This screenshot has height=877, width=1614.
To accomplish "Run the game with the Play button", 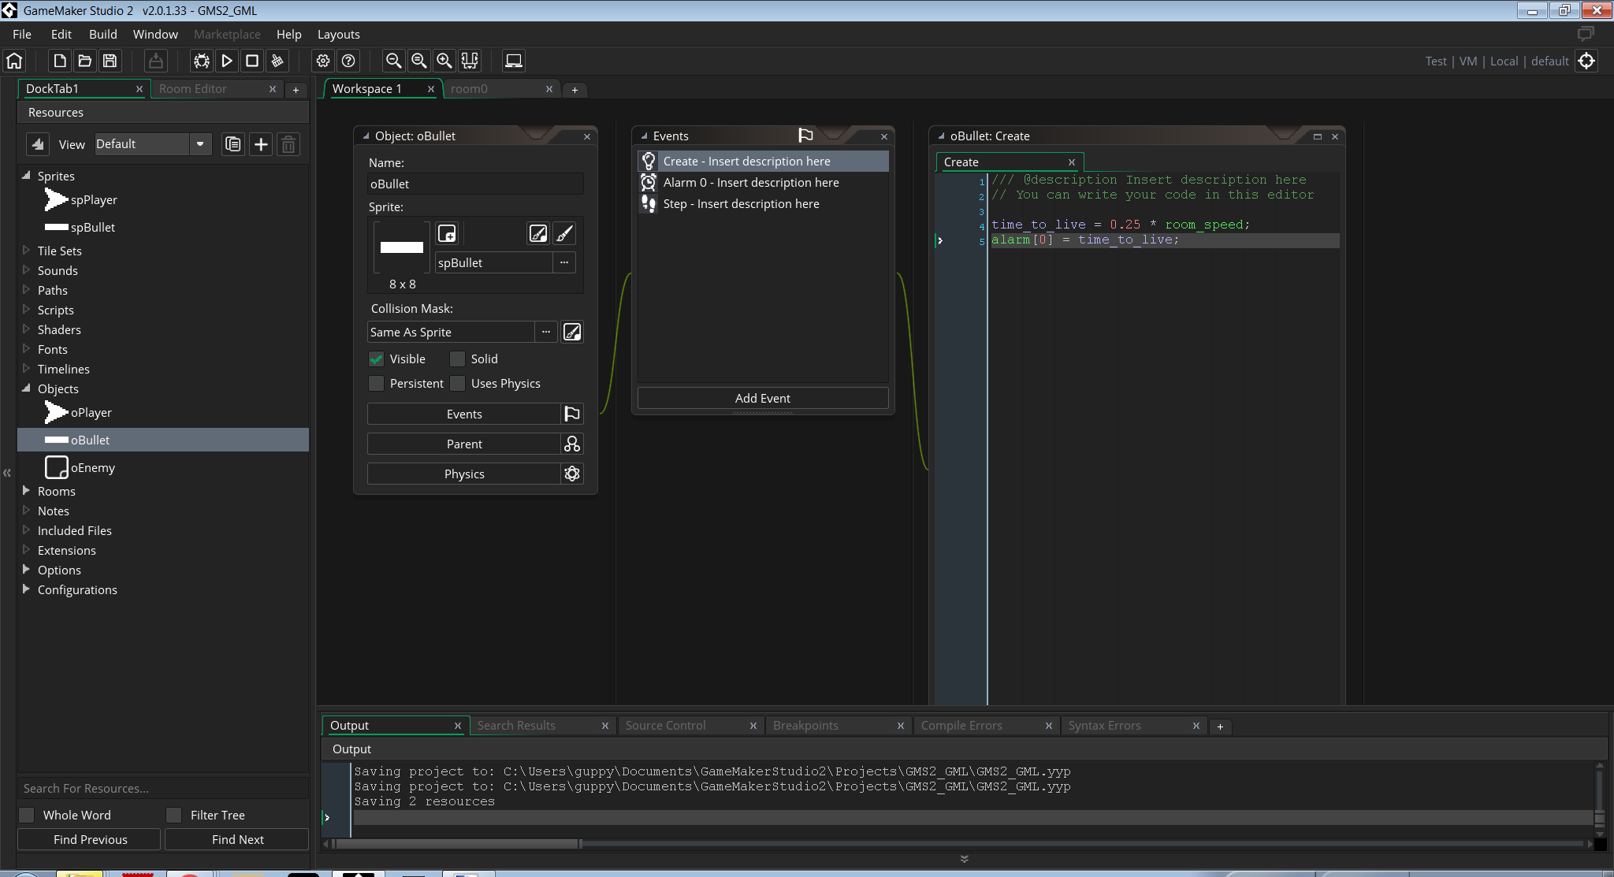I will pyautogui.click(x=227, y=61).
